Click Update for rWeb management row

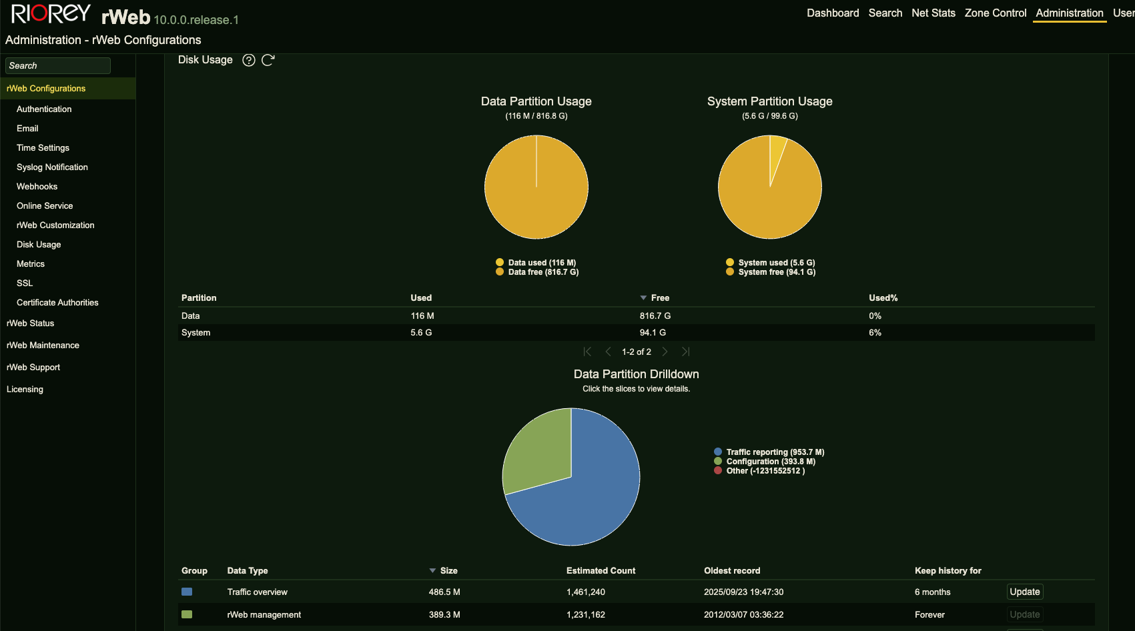pos(1024,614)
